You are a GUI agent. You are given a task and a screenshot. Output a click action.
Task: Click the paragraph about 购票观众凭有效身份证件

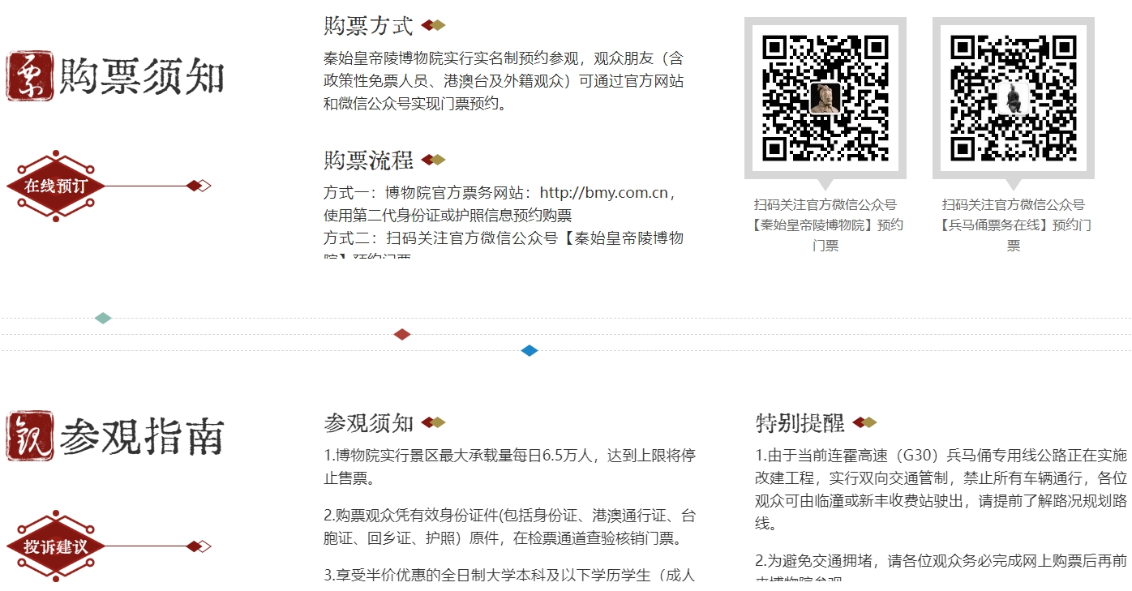[x=510, y=527]
